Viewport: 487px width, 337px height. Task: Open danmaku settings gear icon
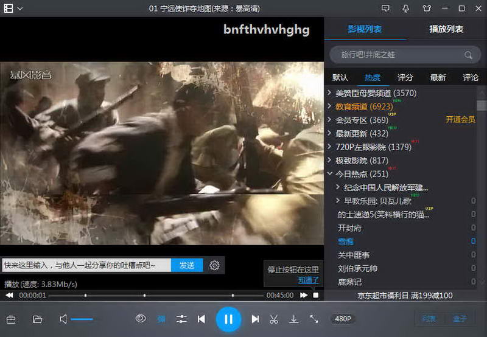(x=214, y=265)
